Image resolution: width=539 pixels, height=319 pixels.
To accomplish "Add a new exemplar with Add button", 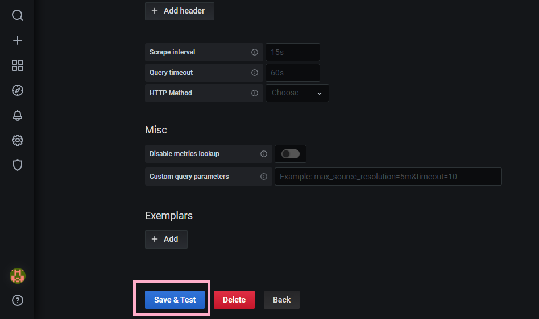I will coord(166,239).
